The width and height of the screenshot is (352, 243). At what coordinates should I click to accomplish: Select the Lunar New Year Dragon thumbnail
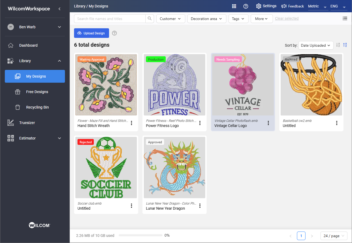tap(175, 168)
